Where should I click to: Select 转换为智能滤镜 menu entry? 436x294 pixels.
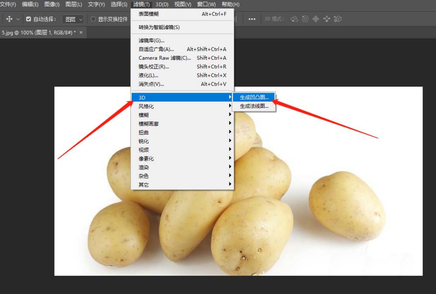tap(159, 27)
